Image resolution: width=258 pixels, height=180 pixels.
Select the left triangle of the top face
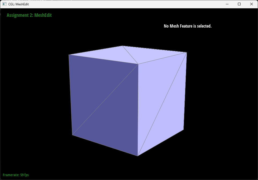point(110,55)
